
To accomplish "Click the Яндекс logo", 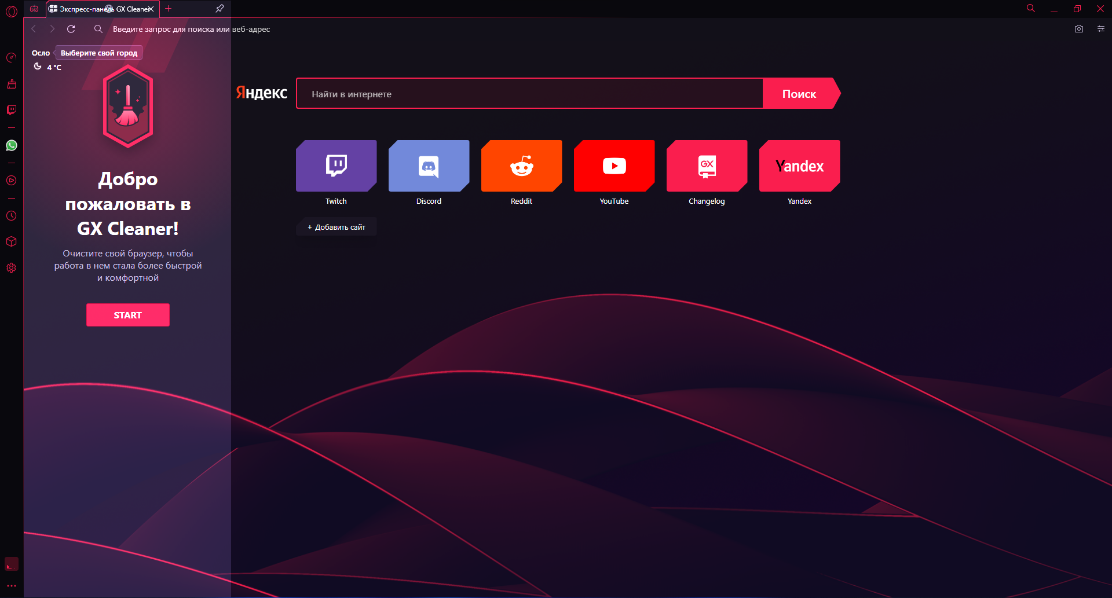I will pyautogui.click(x=261, y=93).
